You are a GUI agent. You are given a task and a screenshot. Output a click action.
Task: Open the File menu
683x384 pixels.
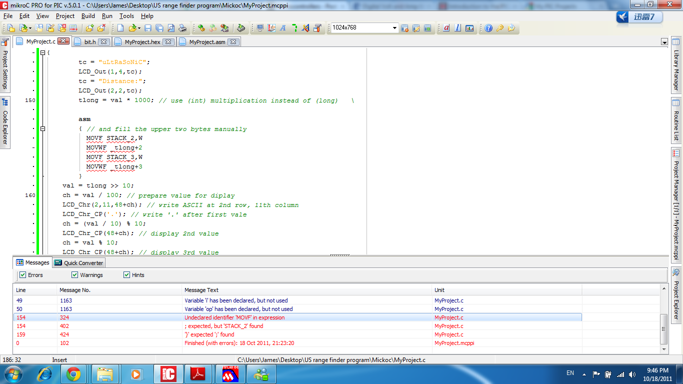[8, 16]
